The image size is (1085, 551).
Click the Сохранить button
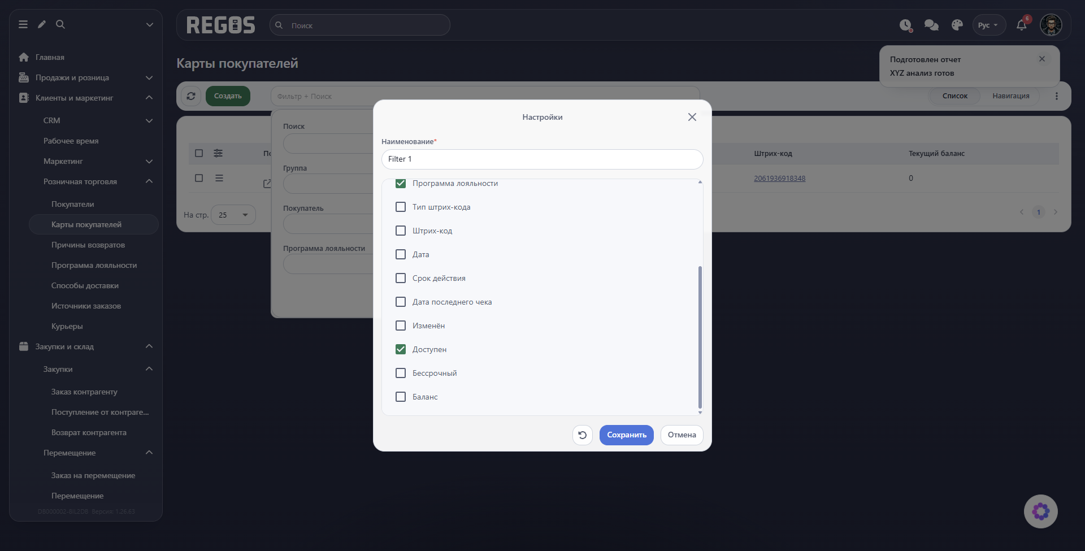[627, 435]
